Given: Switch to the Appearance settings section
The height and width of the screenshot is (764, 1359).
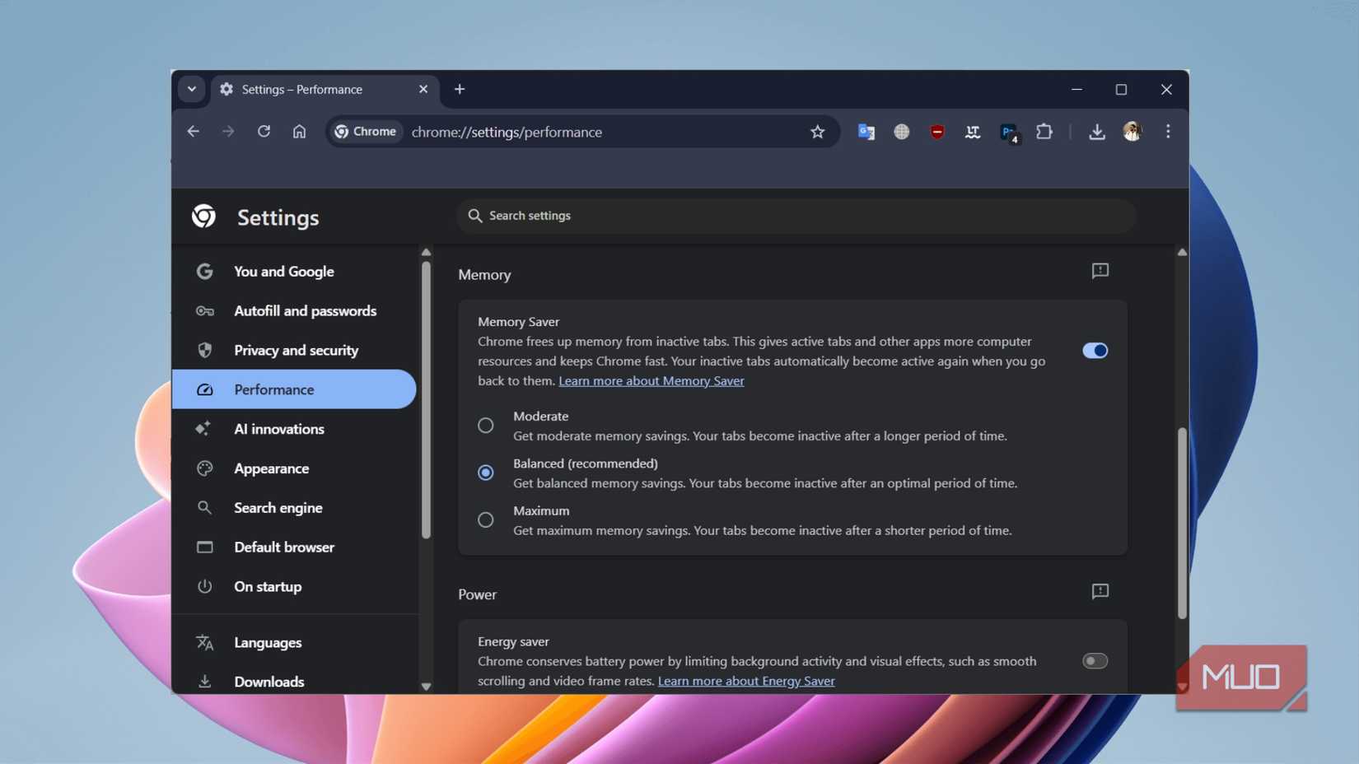Looking at the screenshot, I should click(x=272, y=468).
